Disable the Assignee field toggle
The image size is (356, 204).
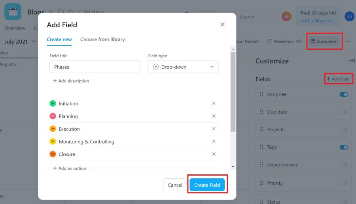point(344,94)
